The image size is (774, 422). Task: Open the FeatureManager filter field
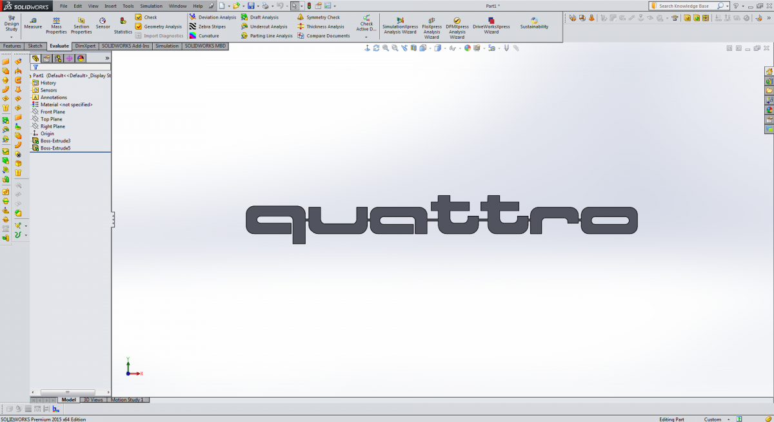pos(71,67)
